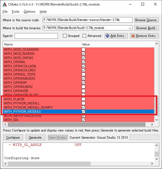Expand the build binaries path dropdown
162x169 pixels.
130,28
